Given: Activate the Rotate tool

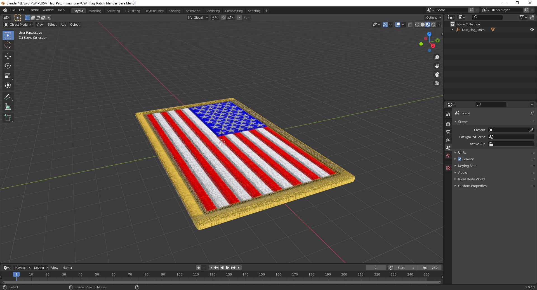Looking at the screenshot, I should click(x=8, y=66).
